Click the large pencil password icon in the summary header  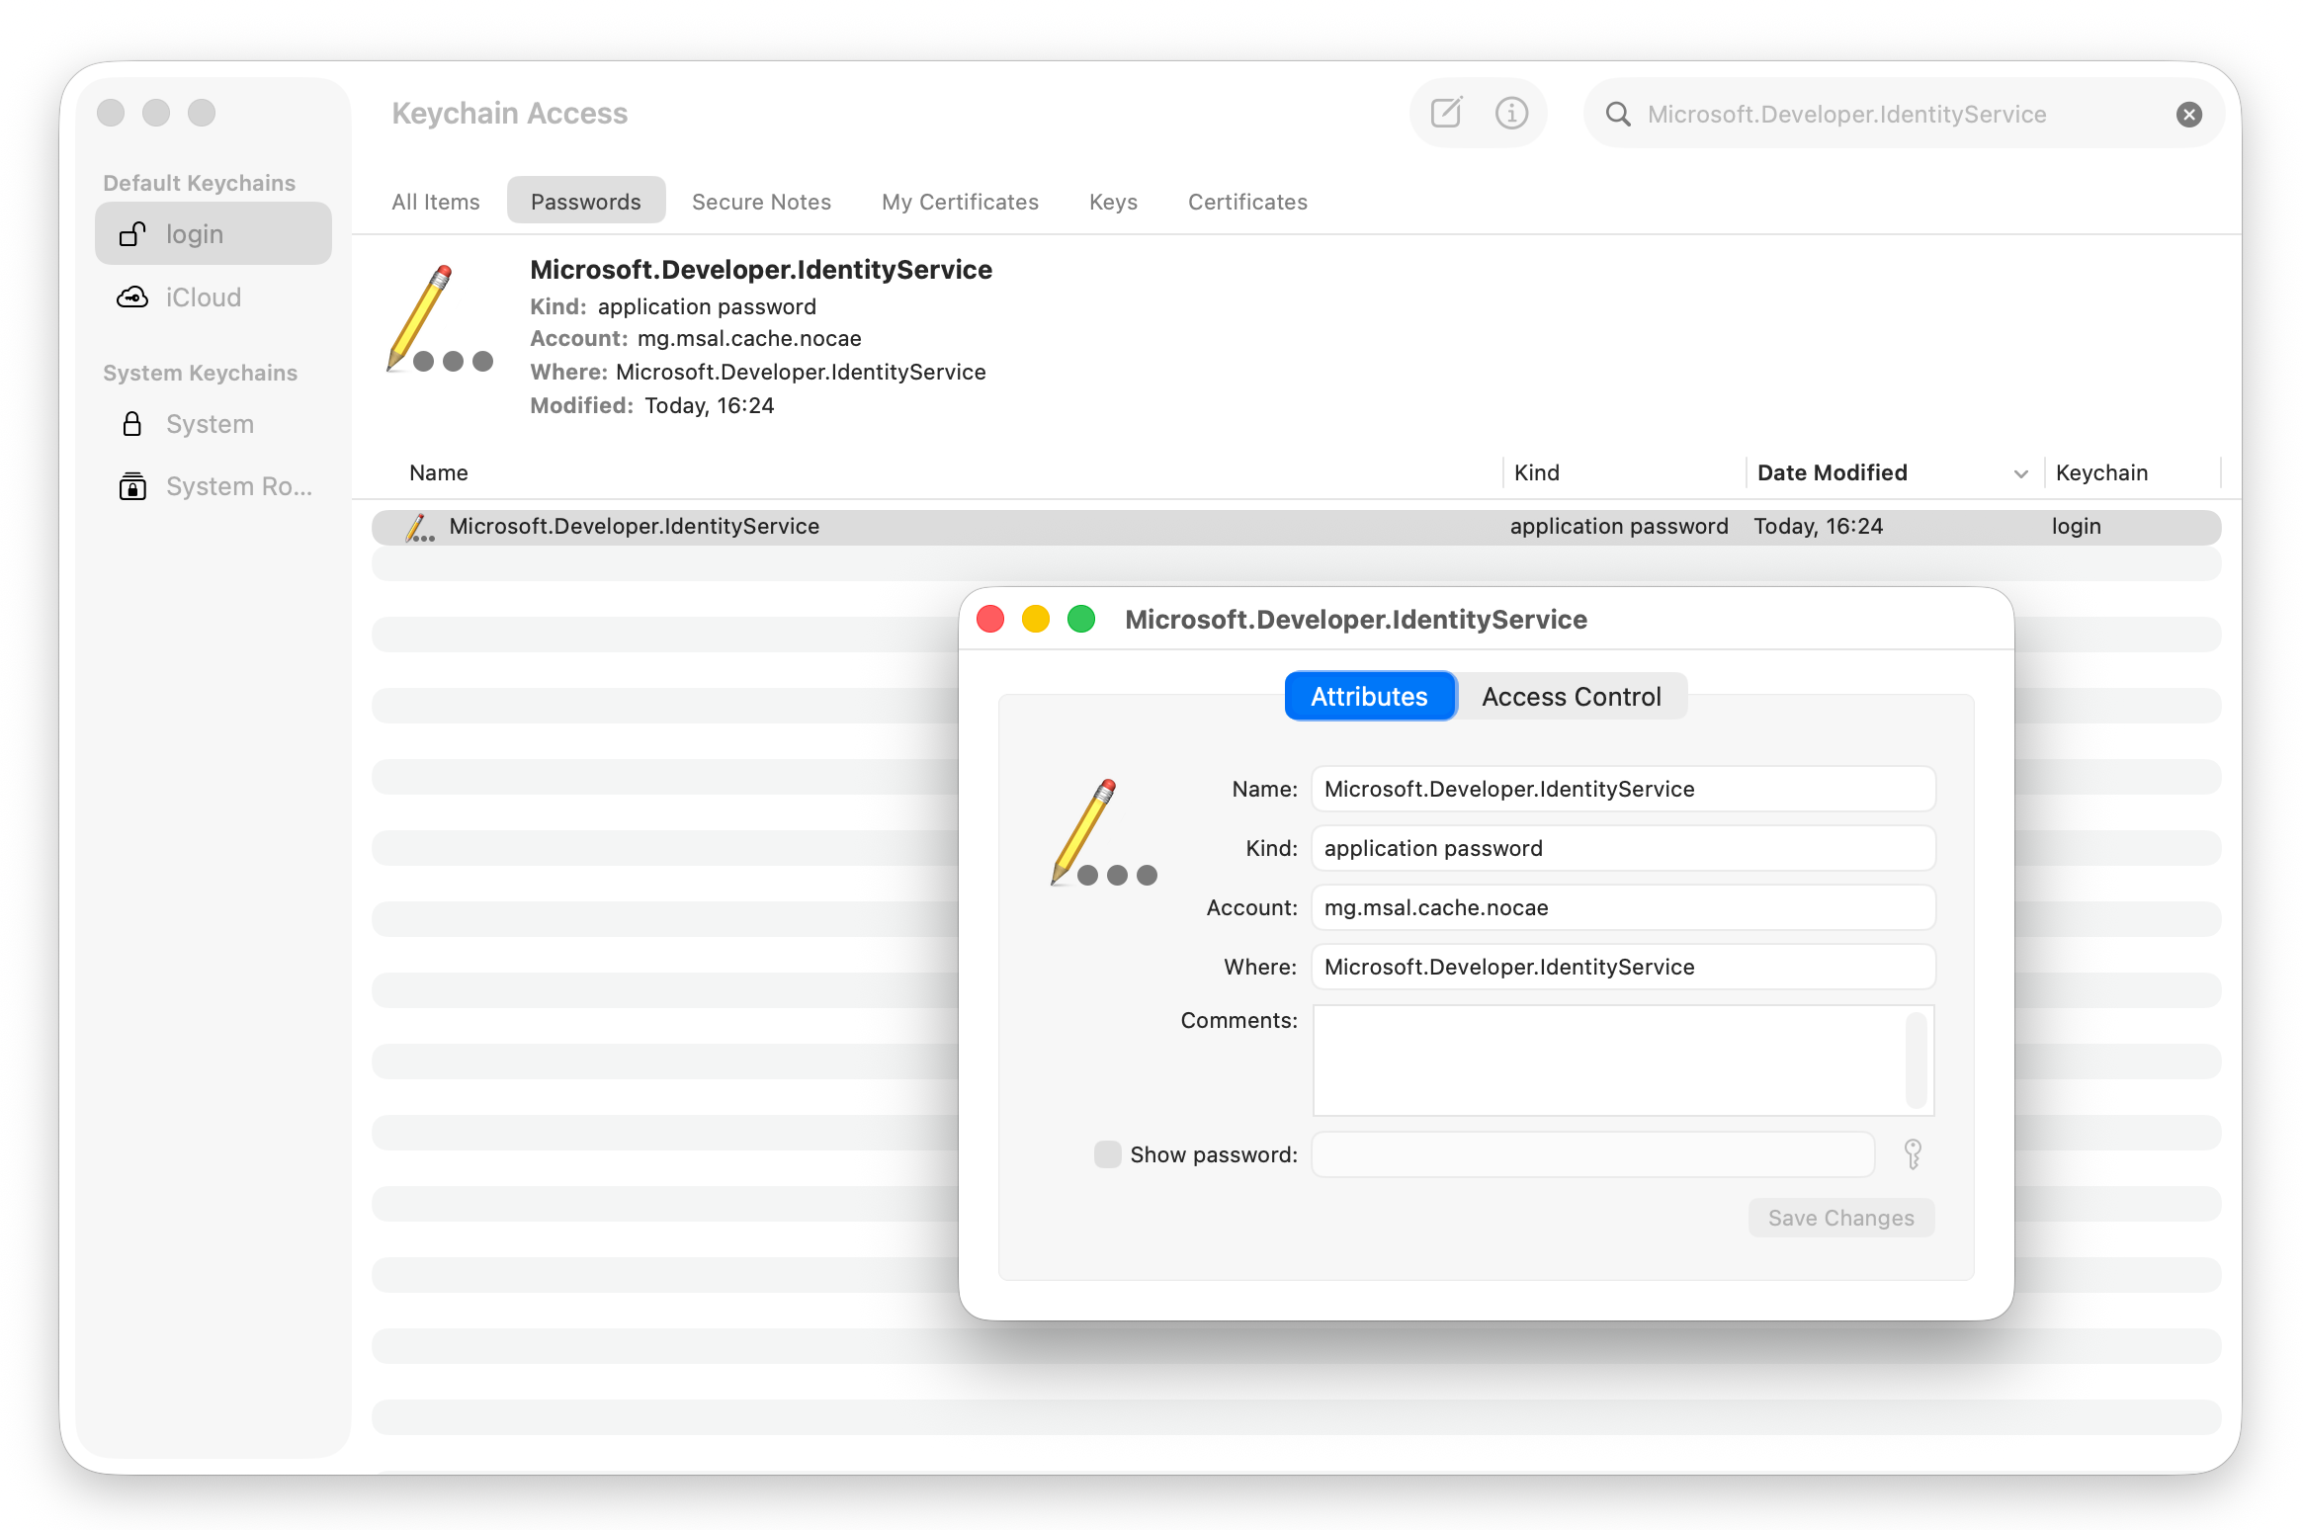click(439, 318)
